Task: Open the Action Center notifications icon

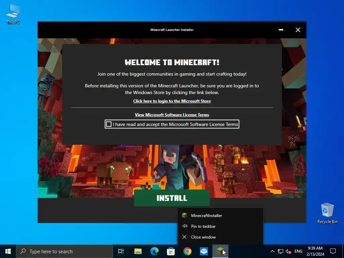Action: [333, 251]
